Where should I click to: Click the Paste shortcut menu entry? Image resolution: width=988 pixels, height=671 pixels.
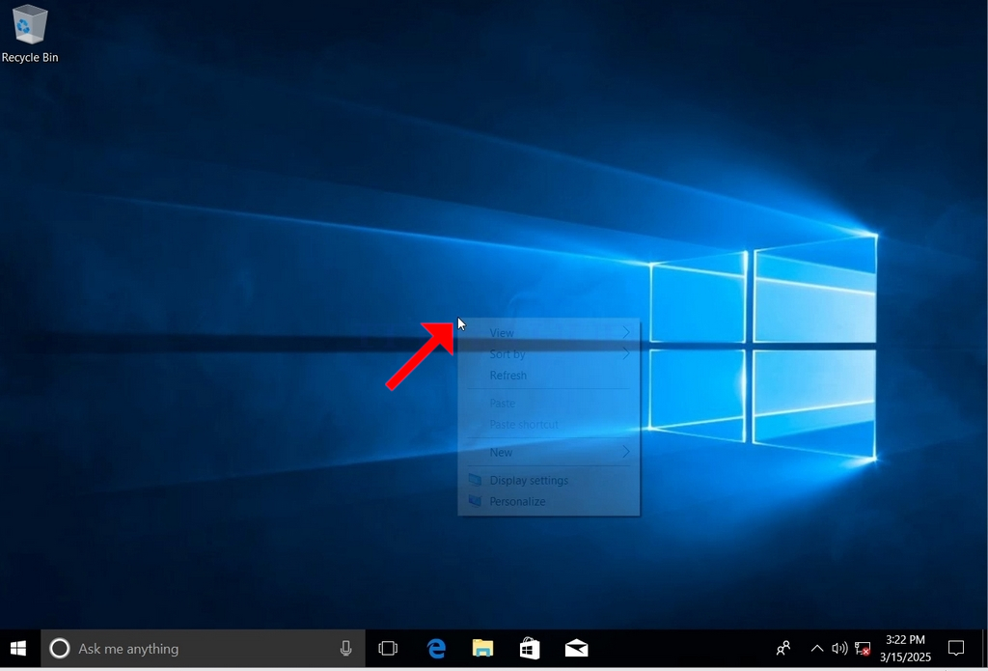click(x=549, y=425)
